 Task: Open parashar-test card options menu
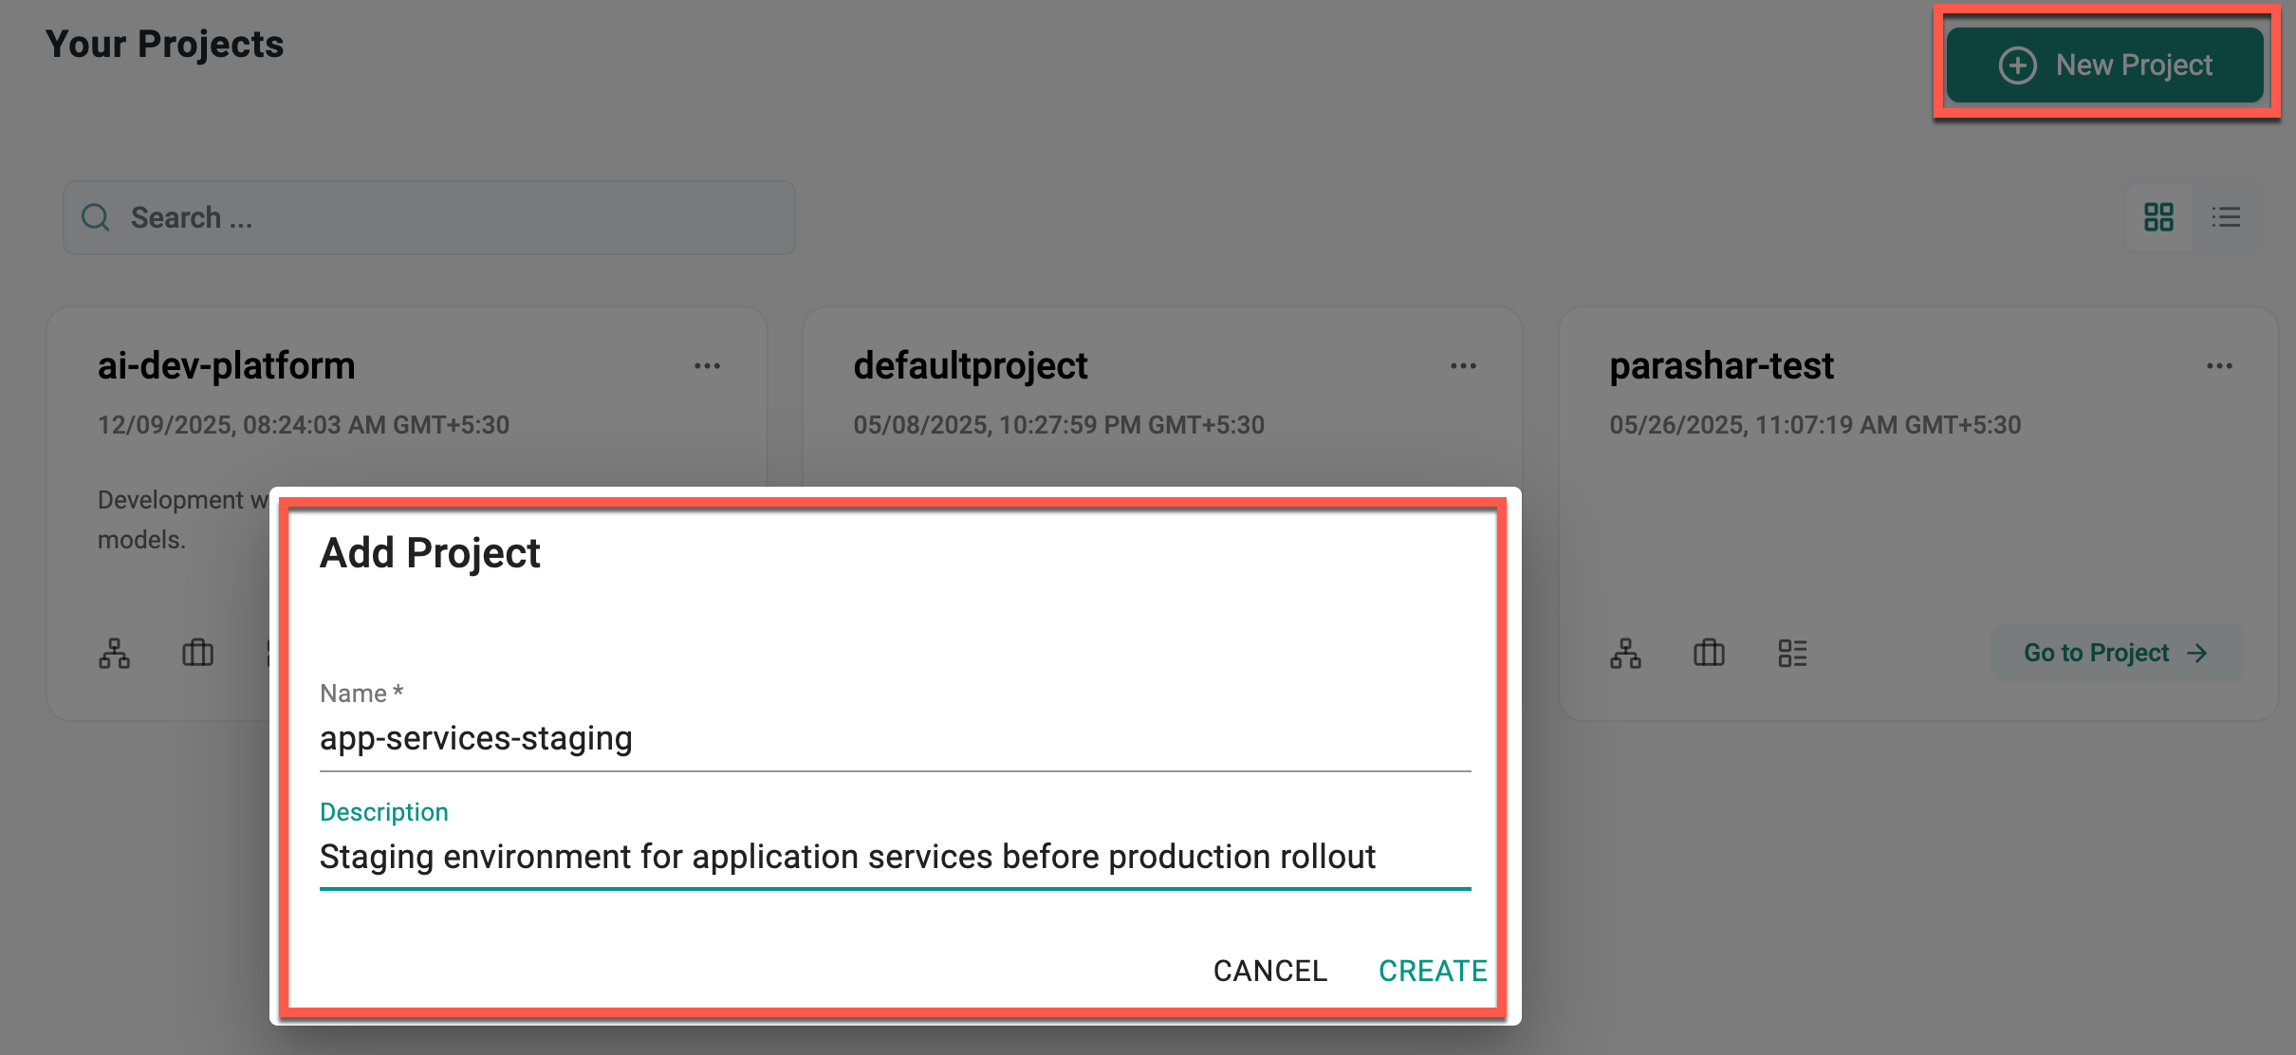(2219, 366)
